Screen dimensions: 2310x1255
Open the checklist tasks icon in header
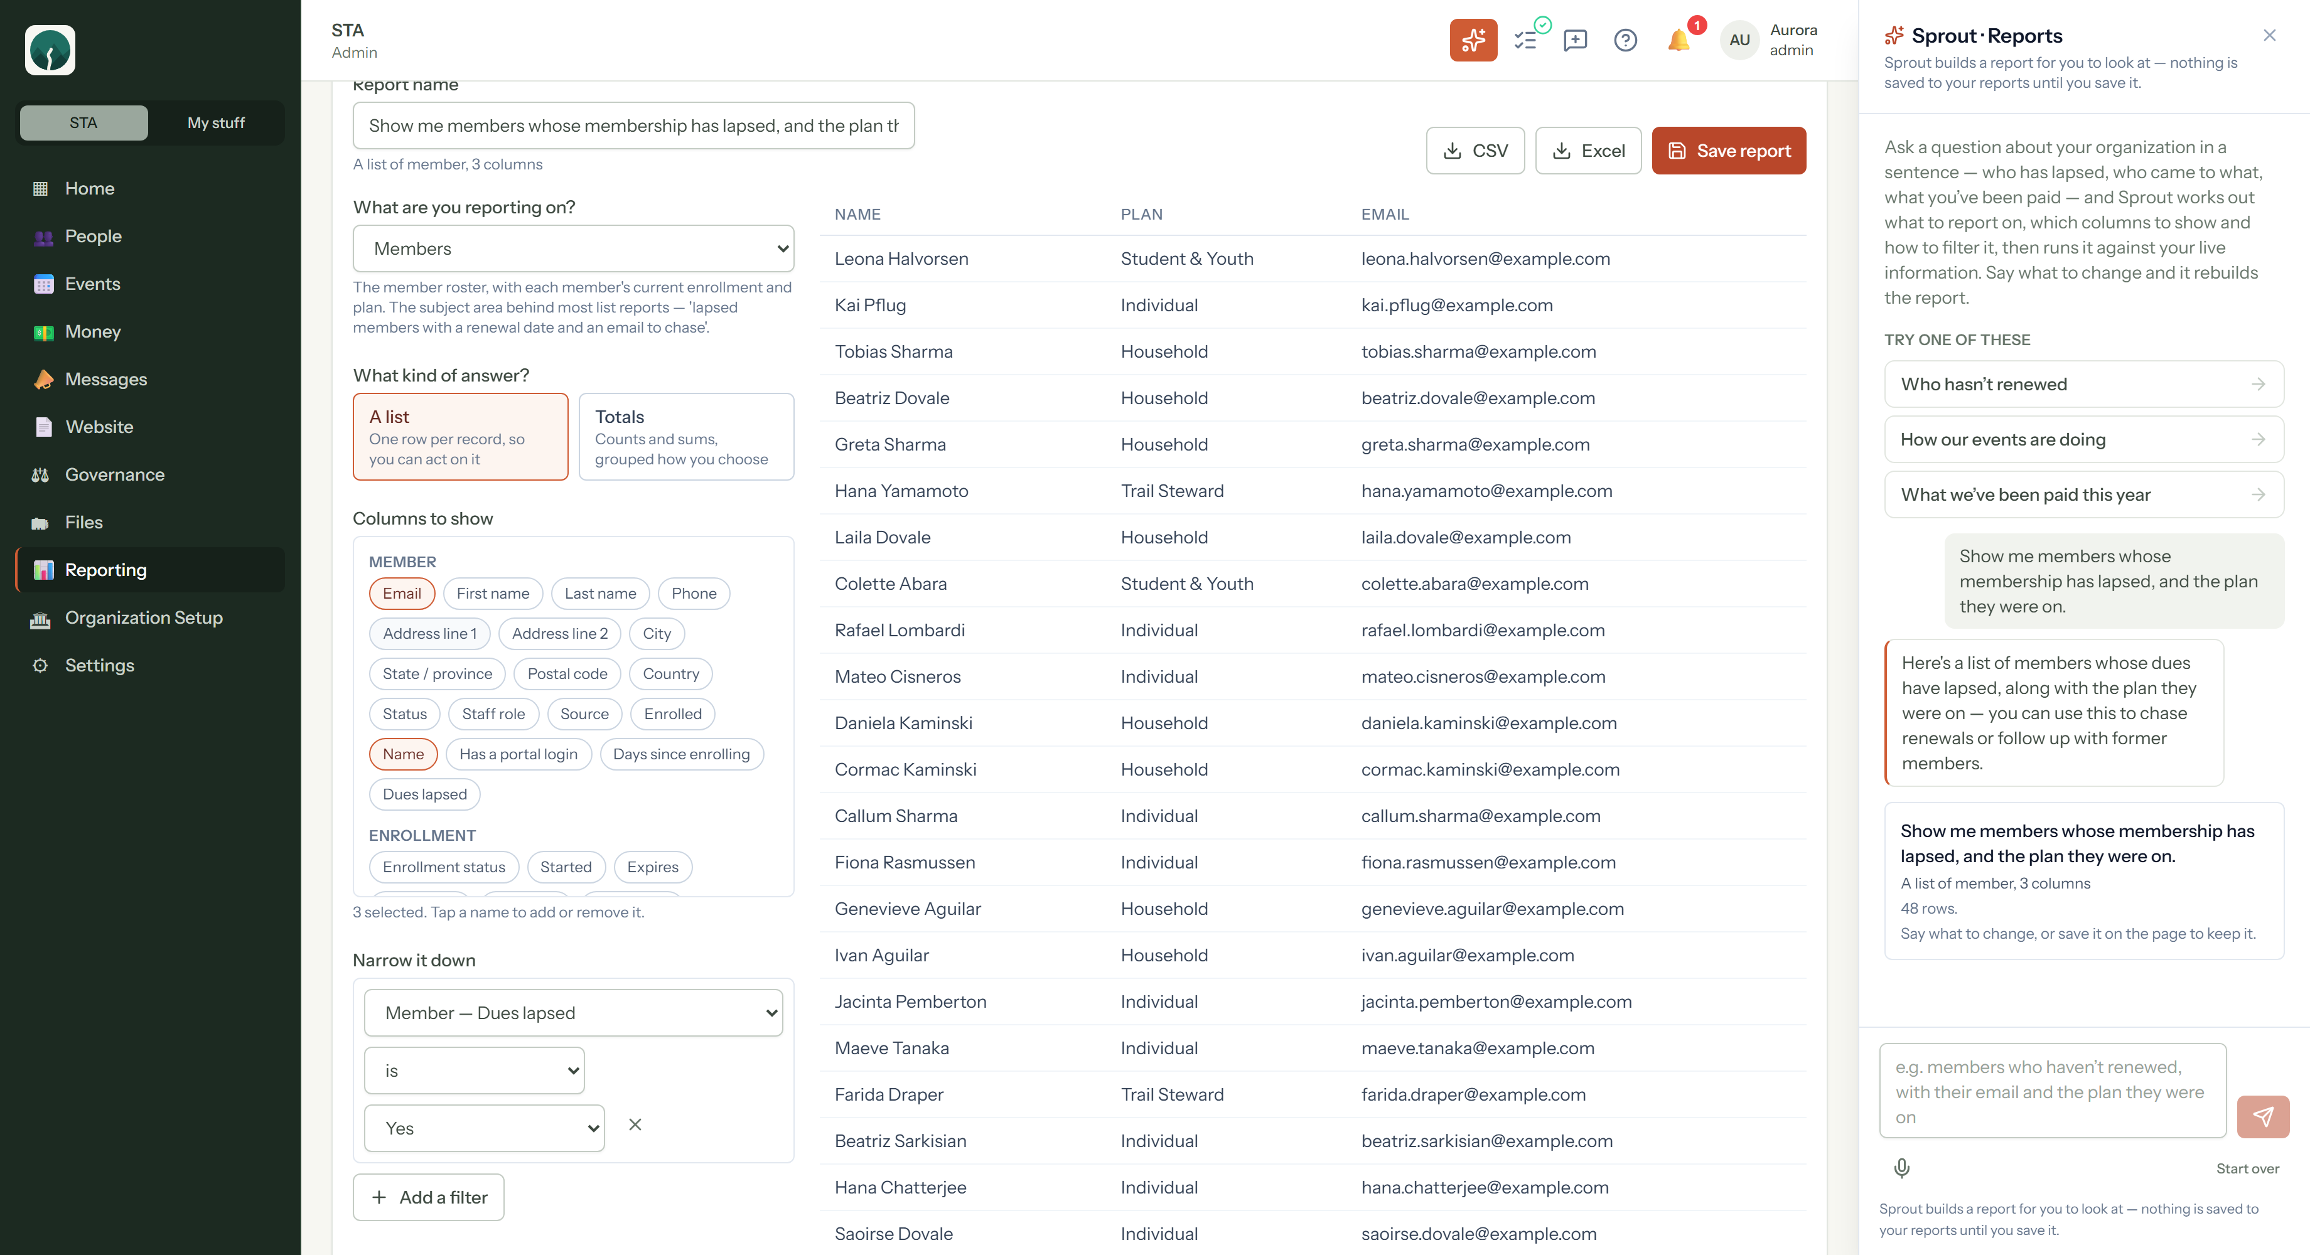(x=1526, y=40)
